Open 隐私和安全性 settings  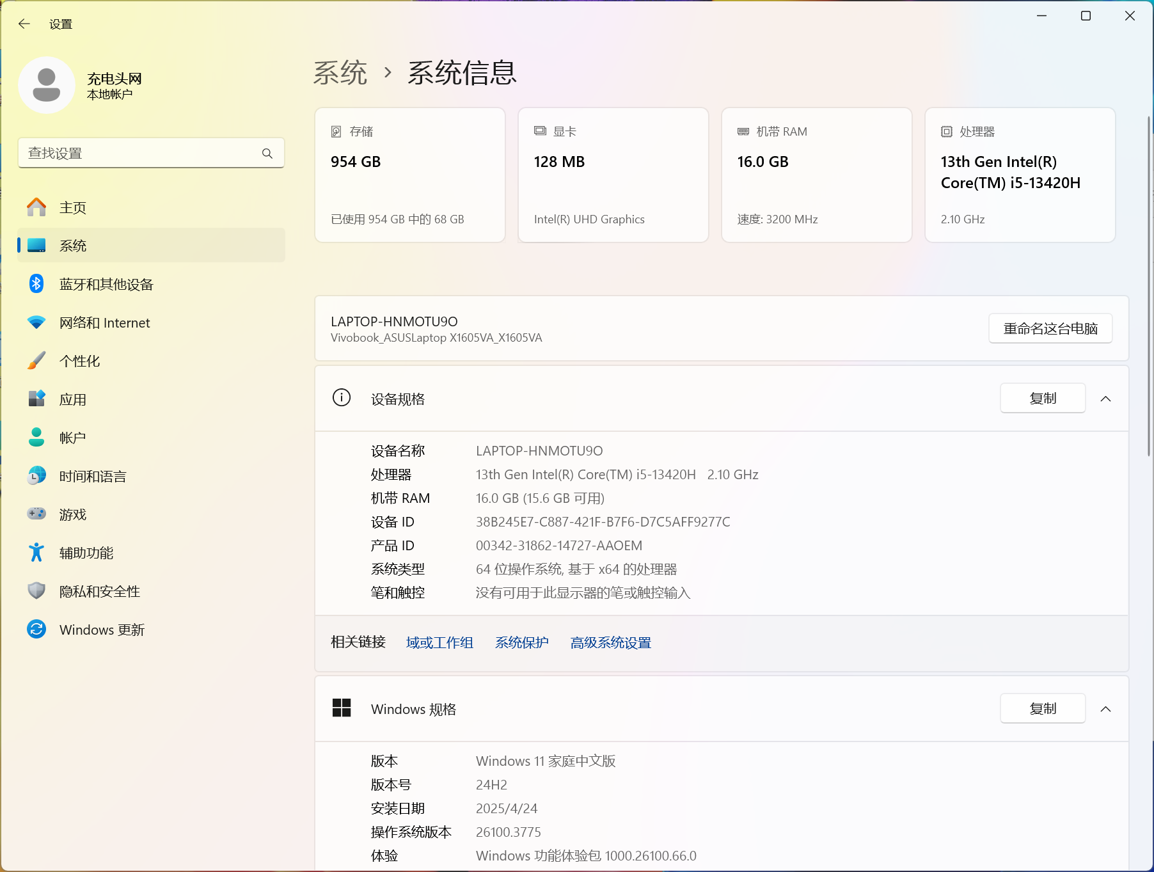(x=151, y=591)
